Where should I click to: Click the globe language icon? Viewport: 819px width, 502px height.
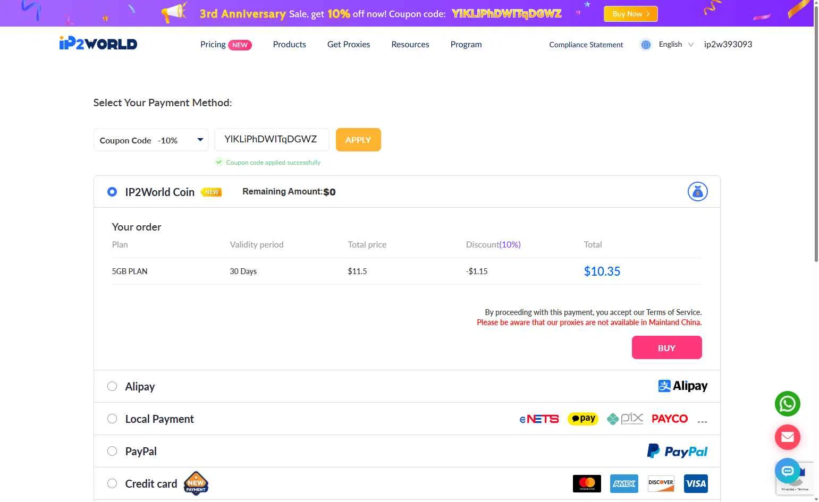coord(646,45)
